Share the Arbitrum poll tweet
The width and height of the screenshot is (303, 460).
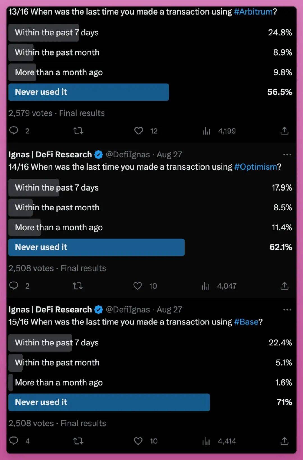[x=284, y=131]
